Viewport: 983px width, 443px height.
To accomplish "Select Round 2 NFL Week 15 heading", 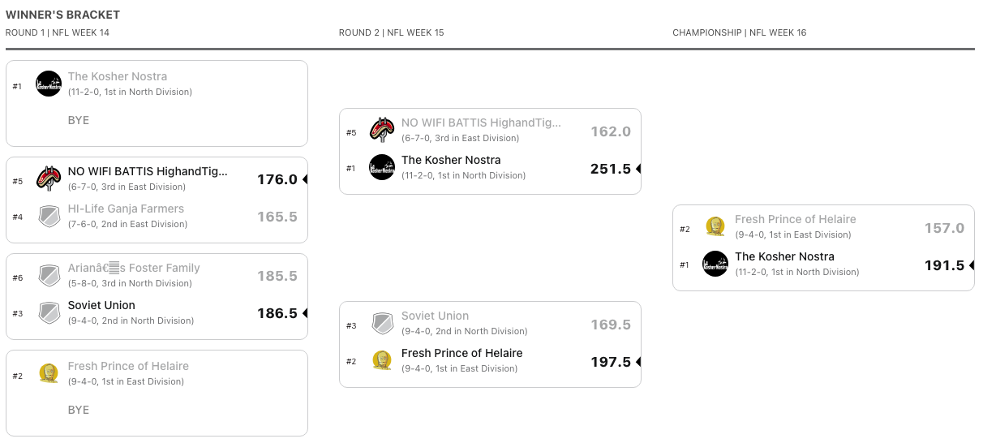I will (x=391, y=32).
